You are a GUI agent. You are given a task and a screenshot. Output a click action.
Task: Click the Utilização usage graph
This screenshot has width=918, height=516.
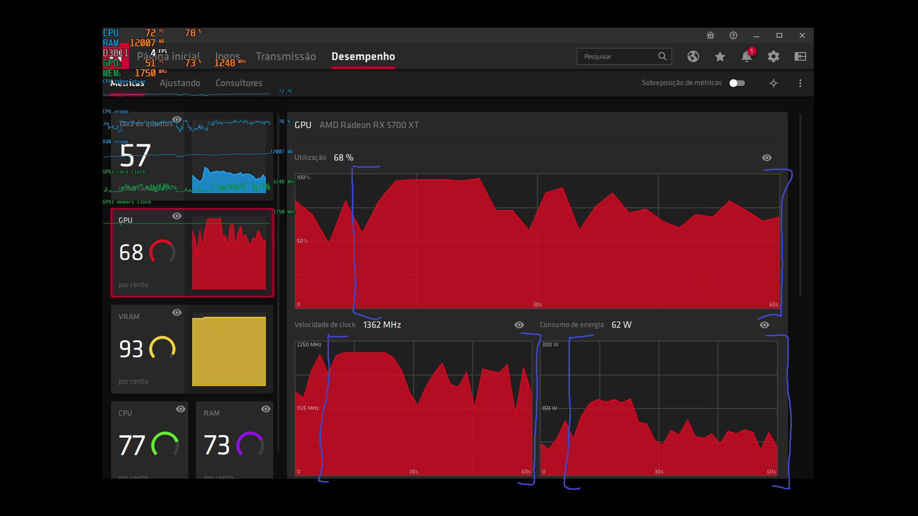coord(537,241)
